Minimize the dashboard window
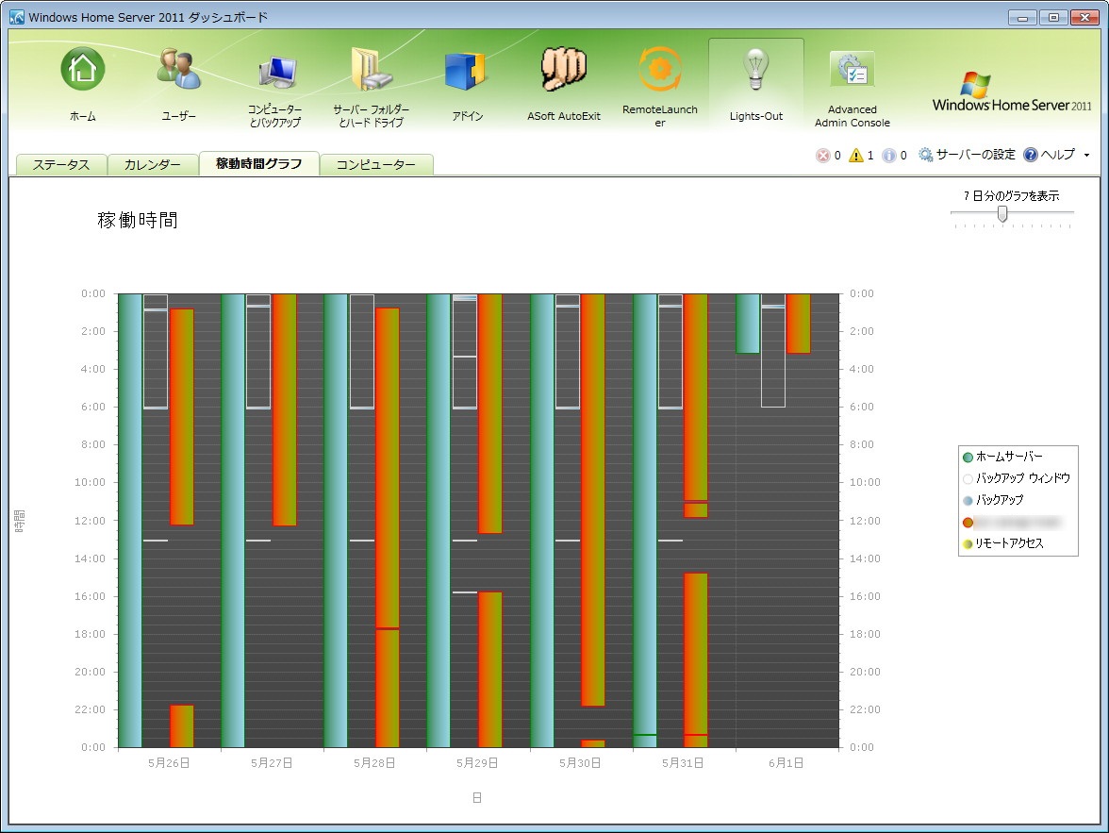 click(1022, 18)
